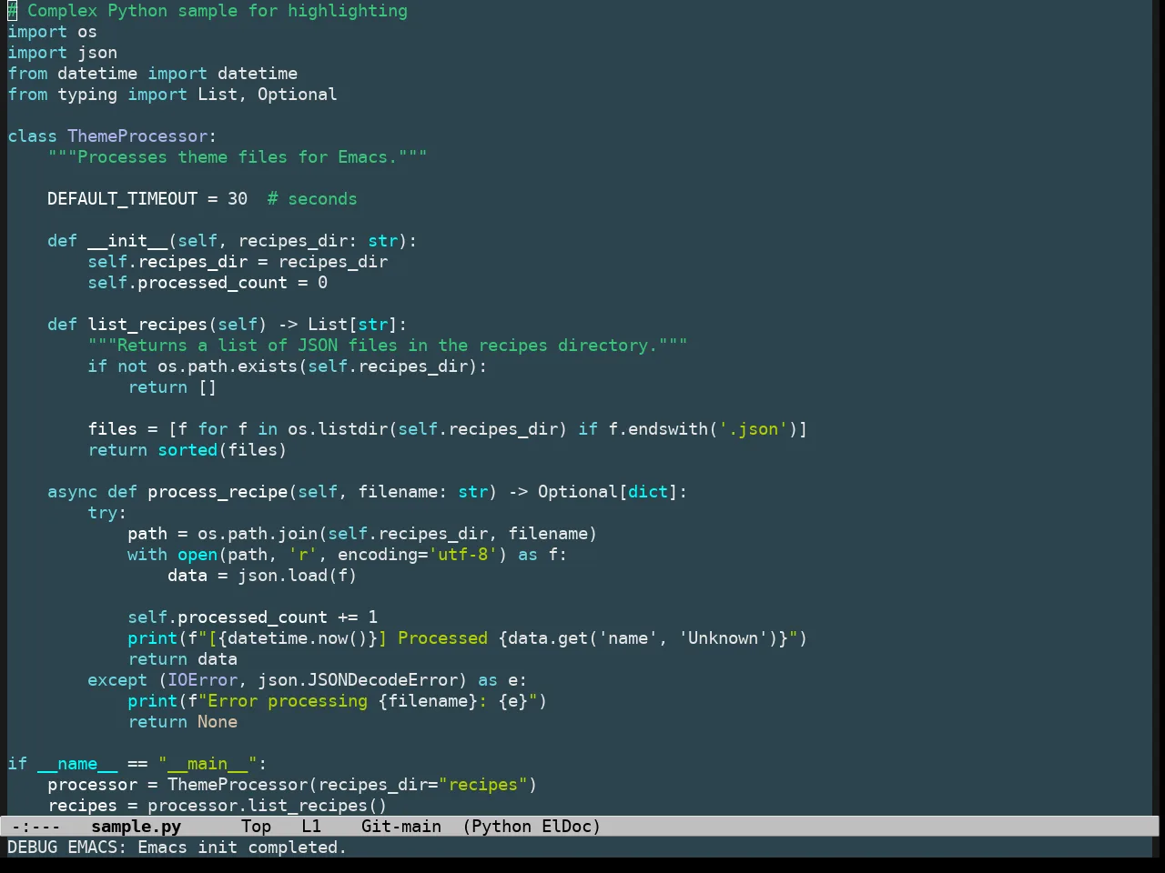Click the L1 line number indicator
Image resolution: width=1165 pixels, height=873 pixels.
pos(311,827)
